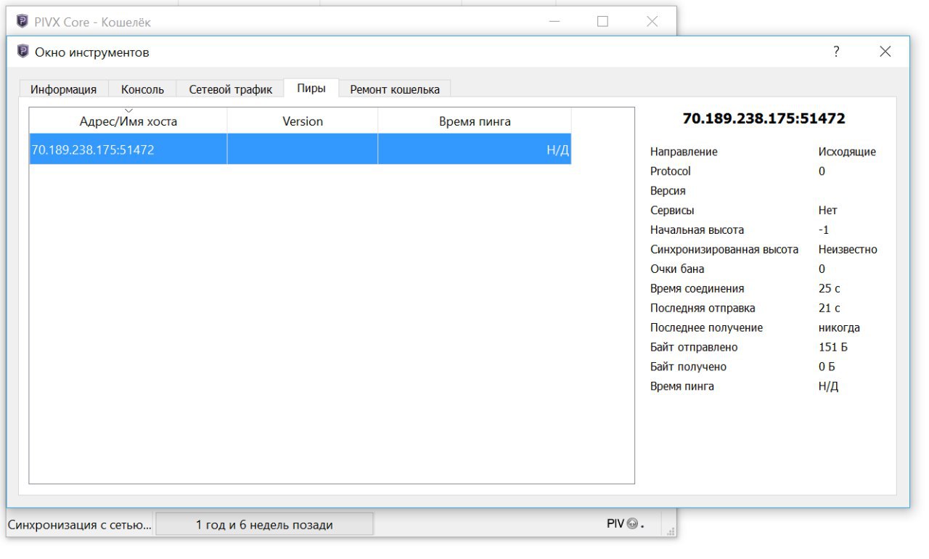Sort by Время пинга column header

click(475, 121)
